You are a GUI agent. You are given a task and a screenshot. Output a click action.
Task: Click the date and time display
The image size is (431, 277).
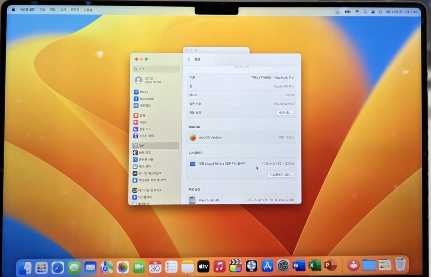402,12
